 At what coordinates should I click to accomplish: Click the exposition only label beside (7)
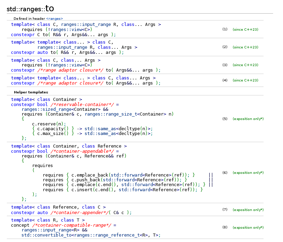[248, 210]
